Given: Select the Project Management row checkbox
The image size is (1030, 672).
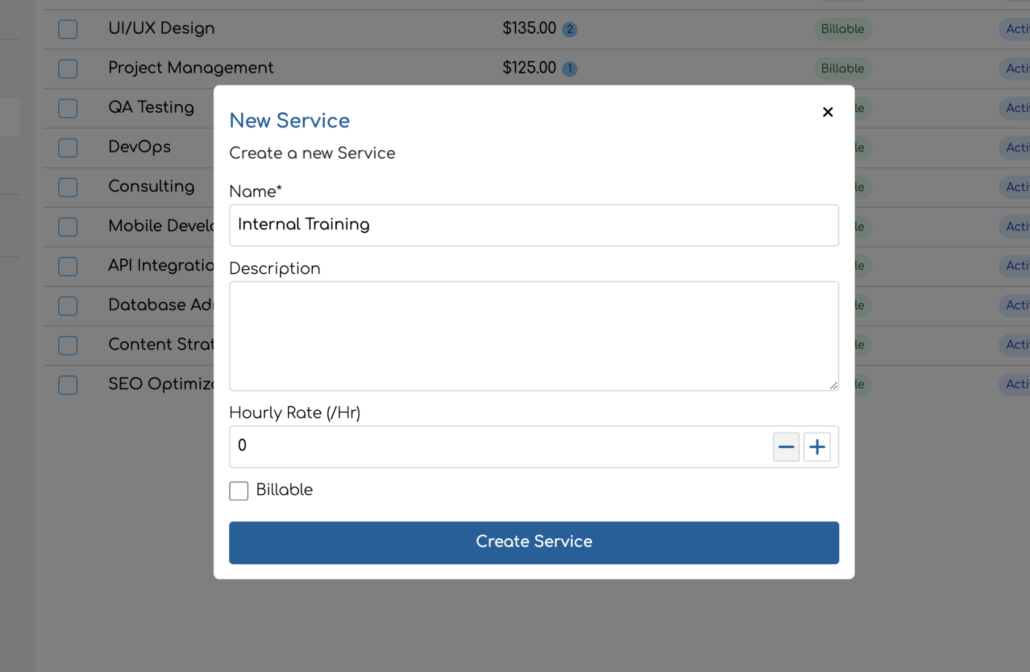Looking at the screenshot, I should (68, 69).
